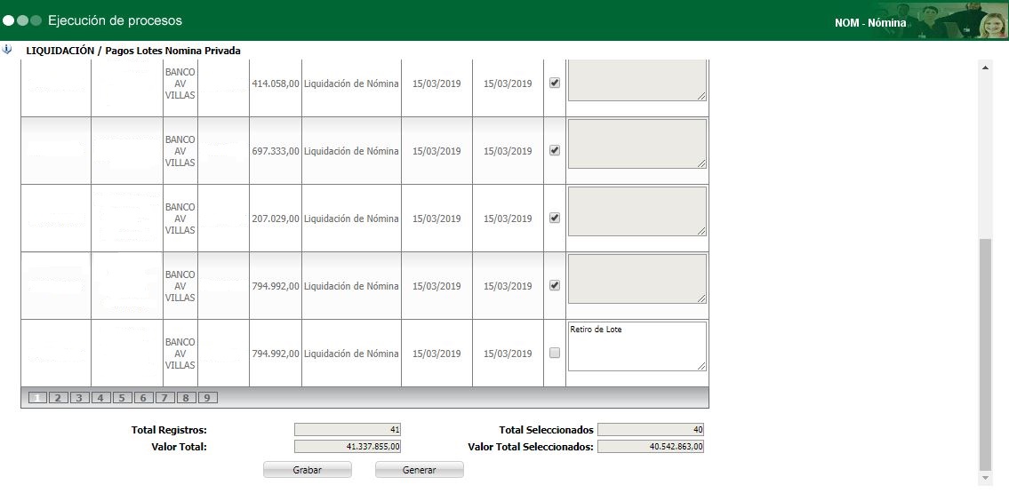Click observation text area of 207.029,00 row
This screenshot has height=493, width=1009.
[637, 211]
